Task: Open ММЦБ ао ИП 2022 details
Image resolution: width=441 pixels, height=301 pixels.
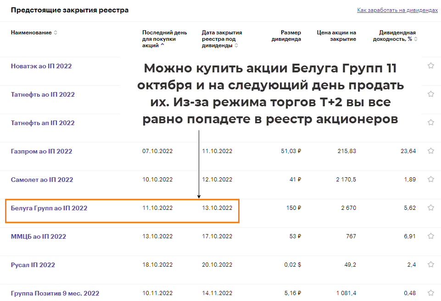Action: click(x=38, y=236)
